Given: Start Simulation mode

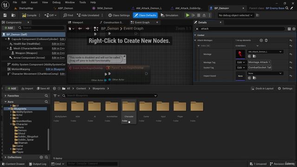Looking at the screenshot, I should (x=169, y=15).
